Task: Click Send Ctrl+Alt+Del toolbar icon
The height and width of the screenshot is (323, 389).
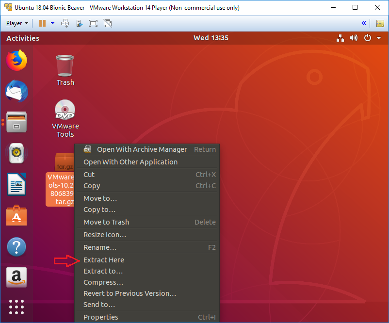Action: 65,23
